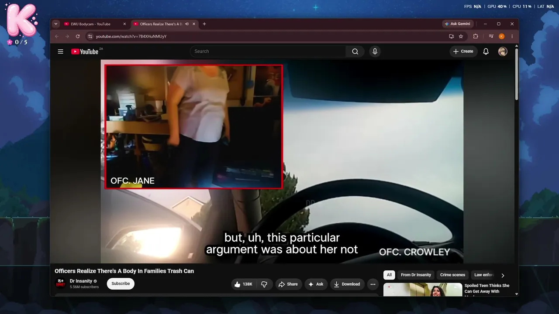The width and height of the screenshot is (559, 314).
Task: Mute the Officers Realize tab audio
Action: 187,24
